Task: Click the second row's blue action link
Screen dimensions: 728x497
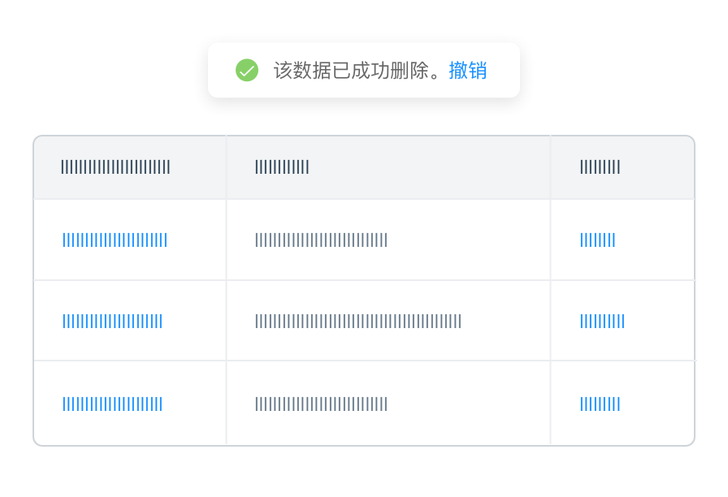Action: (602, 321)
